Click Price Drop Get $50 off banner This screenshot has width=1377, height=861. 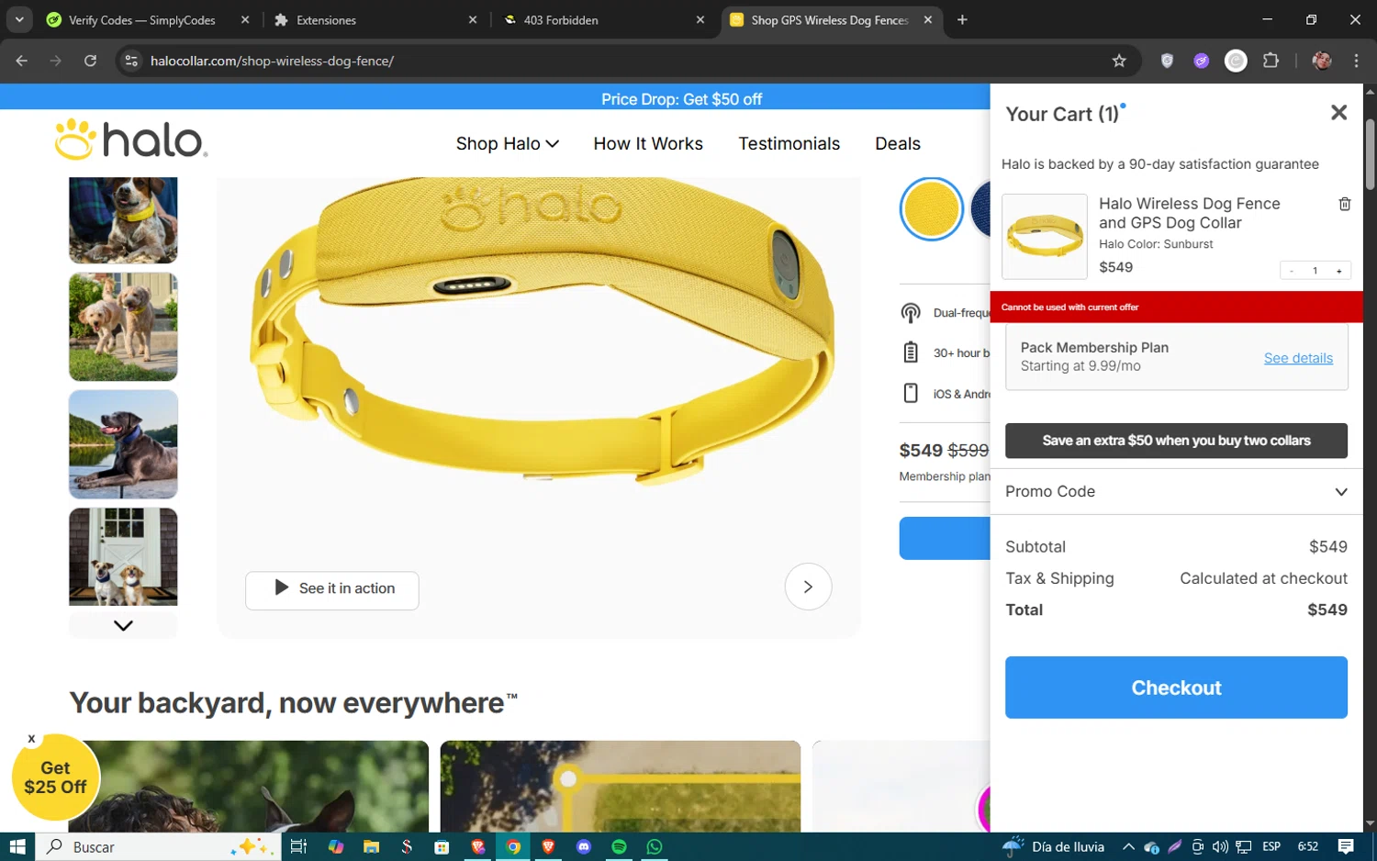point(681,99)
